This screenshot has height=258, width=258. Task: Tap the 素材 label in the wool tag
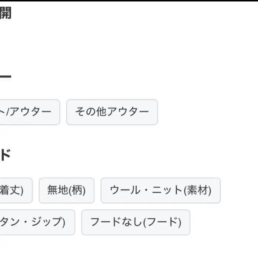tap(198, 191)
